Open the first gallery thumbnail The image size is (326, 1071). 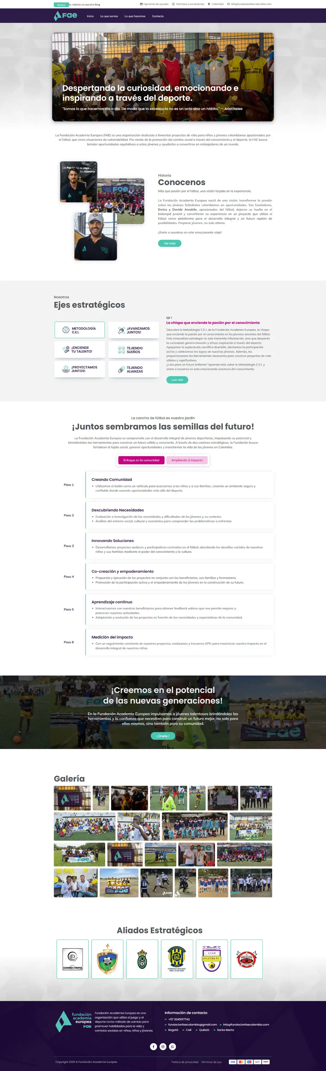pos(72,798)
